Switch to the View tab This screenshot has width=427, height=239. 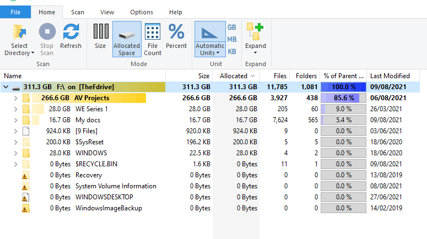pos(107,12)
